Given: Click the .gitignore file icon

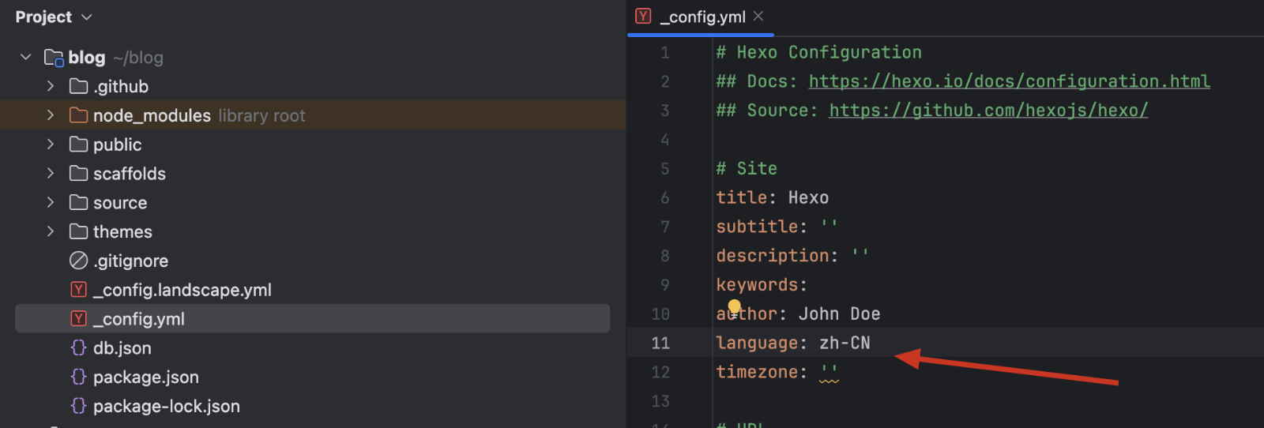Looking at the screenshot, I should 78,261.
